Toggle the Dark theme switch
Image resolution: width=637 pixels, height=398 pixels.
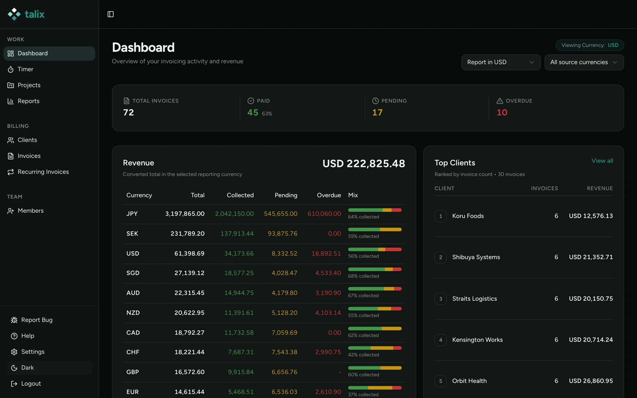click(49, 368)
